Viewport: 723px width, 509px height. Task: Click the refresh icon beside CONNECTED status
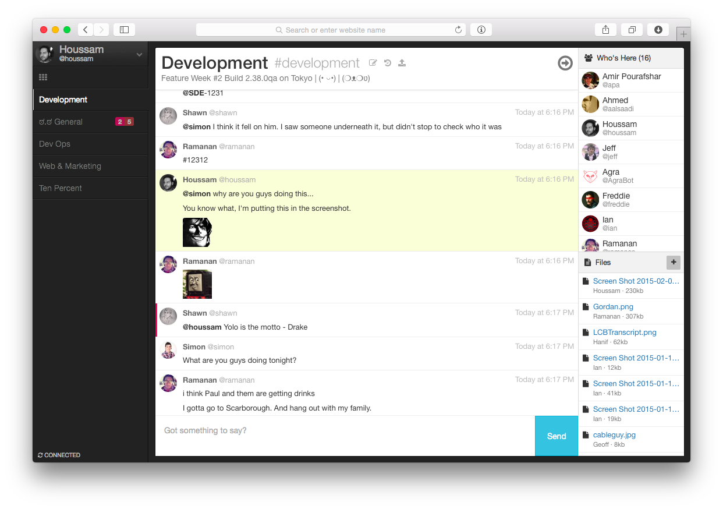pyautogui.click(x=40, y=455)
